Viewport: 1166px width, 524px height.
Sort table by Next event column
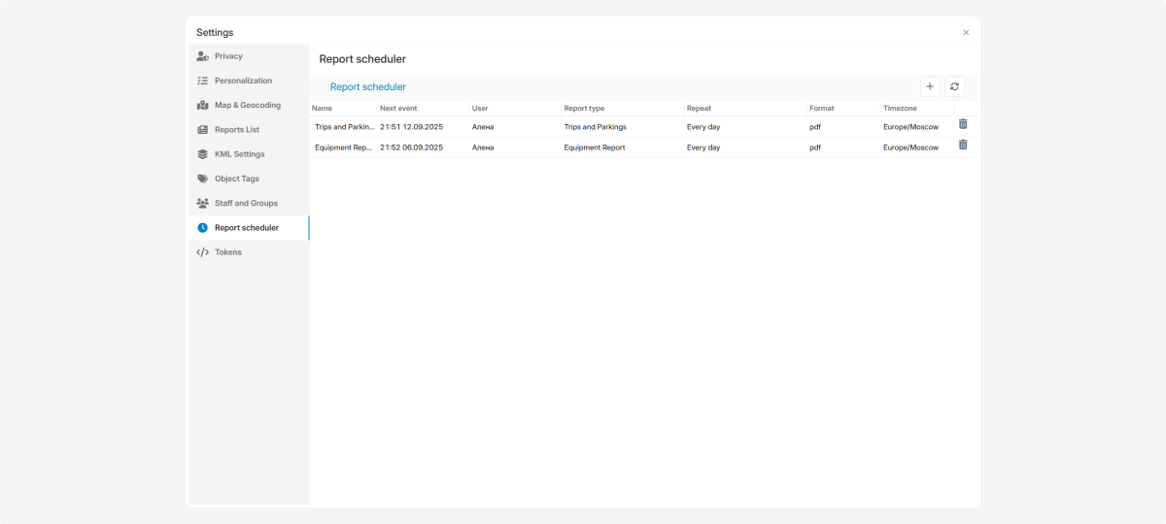coord(398,109)
